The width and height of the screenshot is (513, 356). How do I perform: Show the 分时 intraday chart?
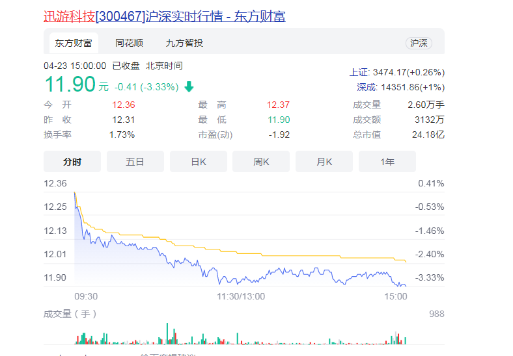coord(72,162)
